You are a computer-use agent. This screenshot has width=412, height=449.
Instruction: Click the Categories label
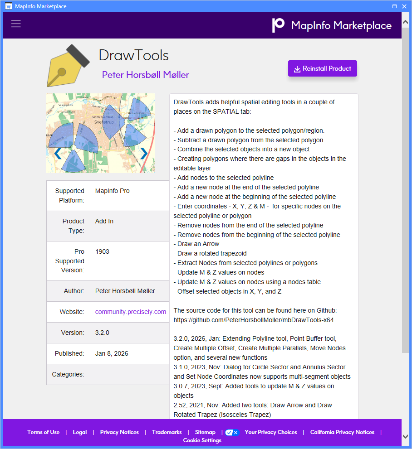68,375
